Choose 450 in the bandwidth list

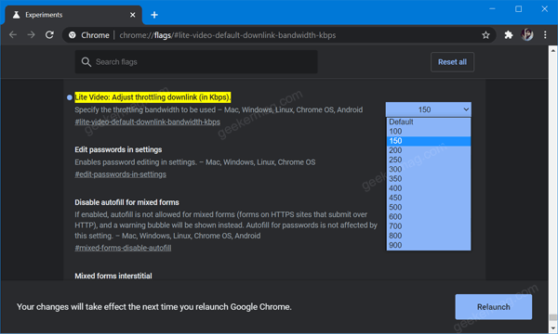point(429,198)
